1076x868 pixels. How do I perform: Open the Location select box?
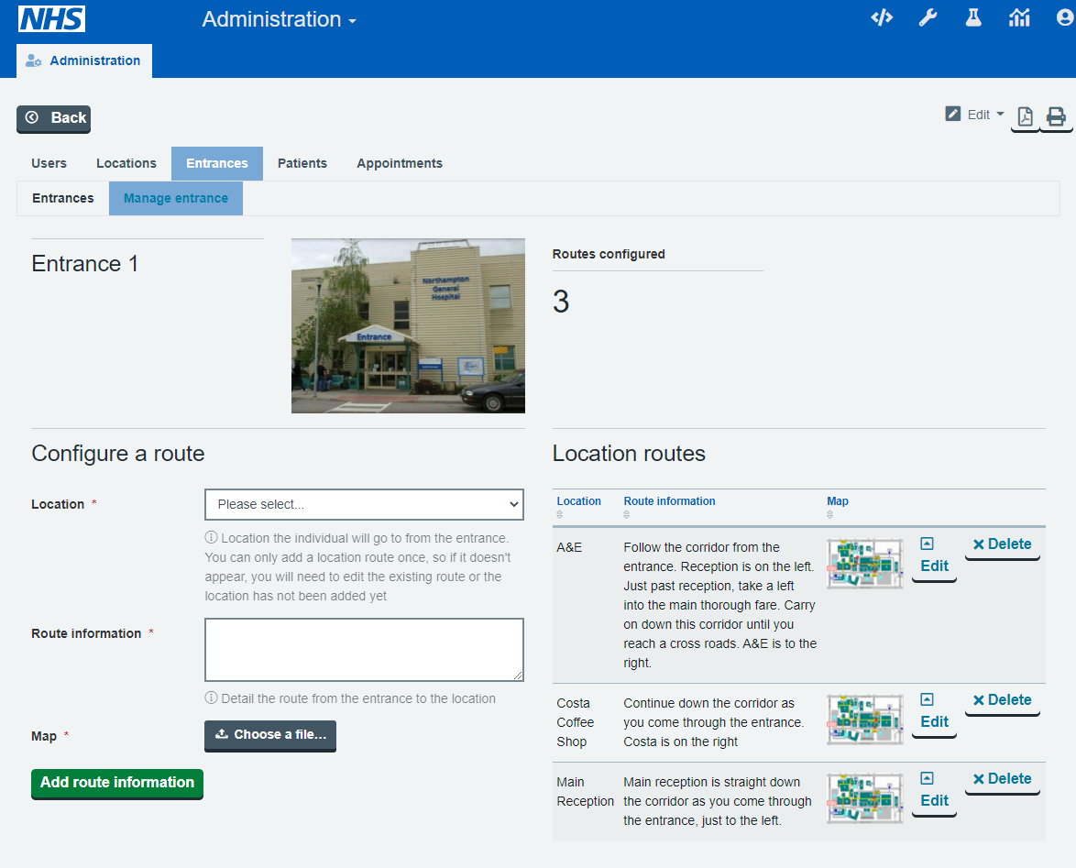364,504
